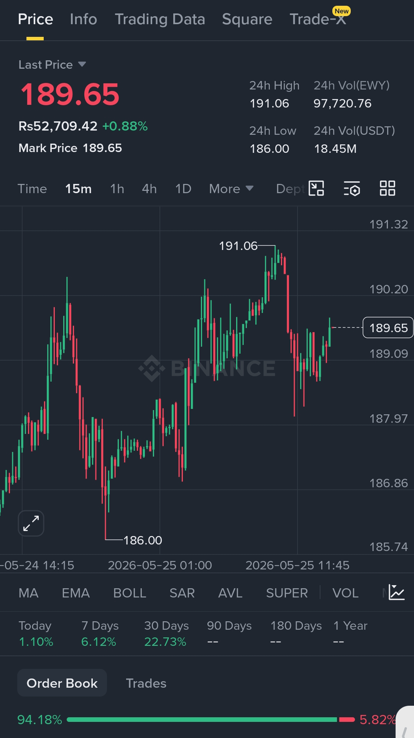The image size is (414, 738).
Task: Open the grid layout icon
Action: click(x=388, y=189)
